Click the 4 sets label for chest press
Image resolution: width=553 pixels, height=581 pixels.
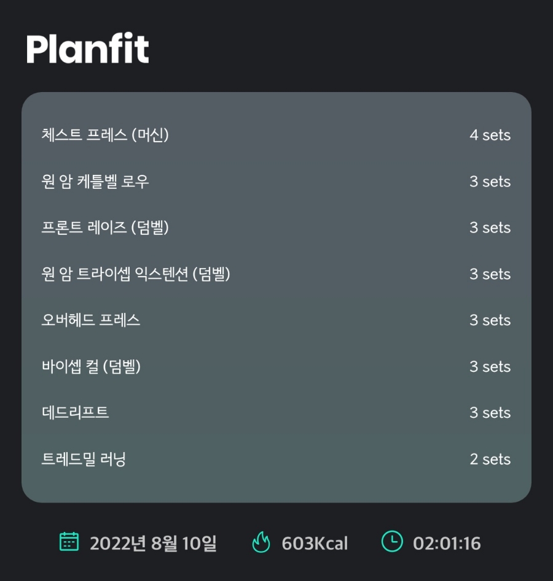click(x=490, y=135)
